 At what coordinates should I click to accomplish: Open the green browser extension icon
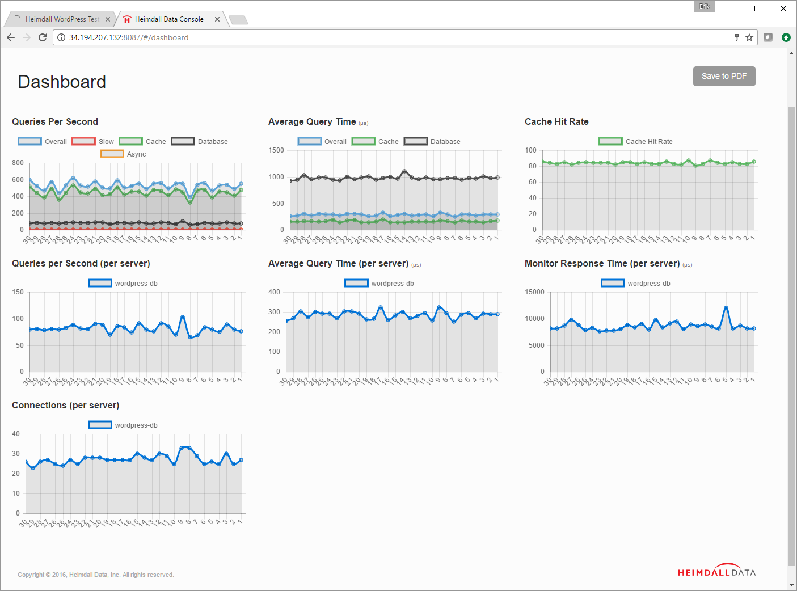(786, 37)
